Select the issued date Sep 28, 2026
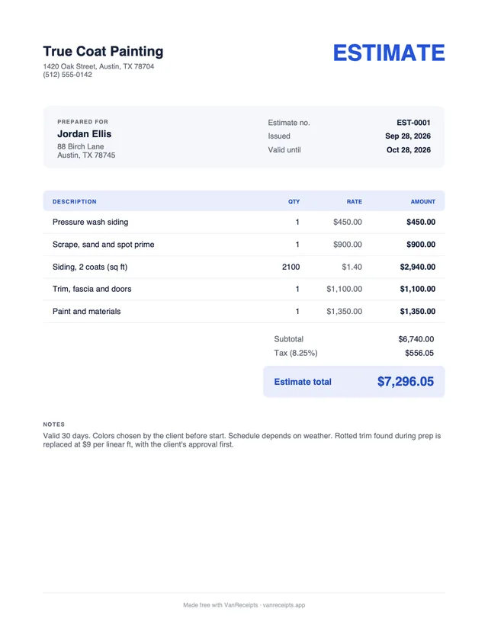 point(408,136)
